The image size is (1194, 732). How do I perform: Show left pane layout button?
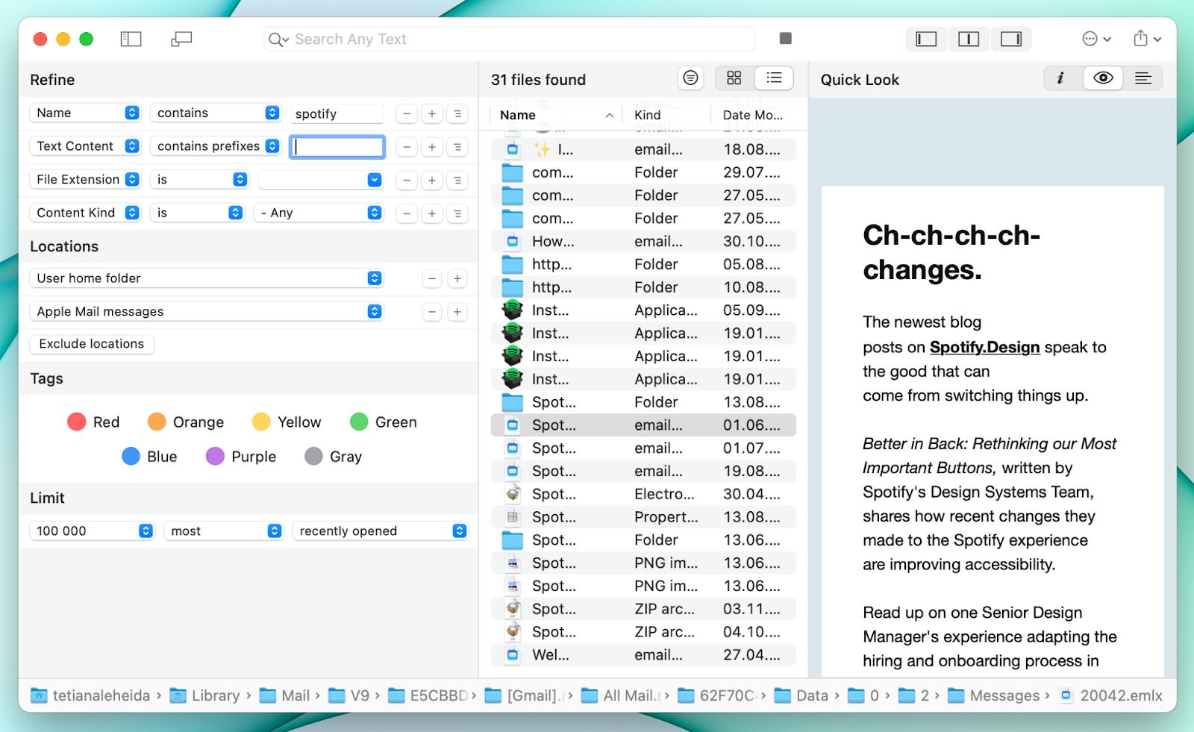tap(926, 39)
